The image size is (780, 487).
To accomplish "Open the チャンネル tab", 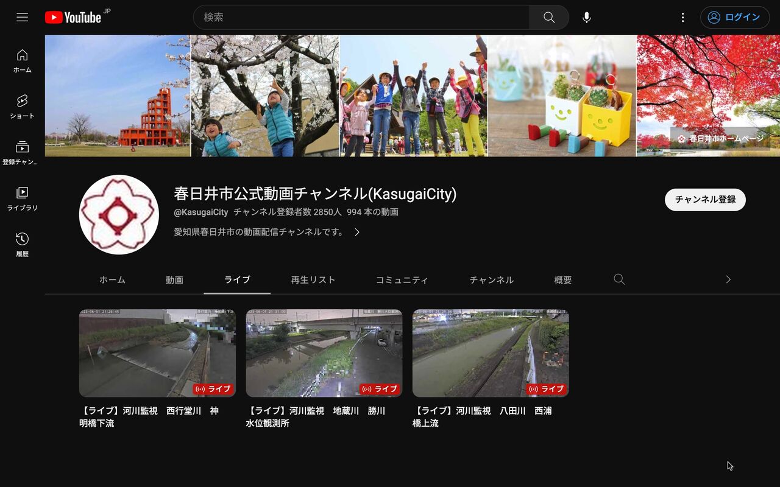I will coord(492,280).
